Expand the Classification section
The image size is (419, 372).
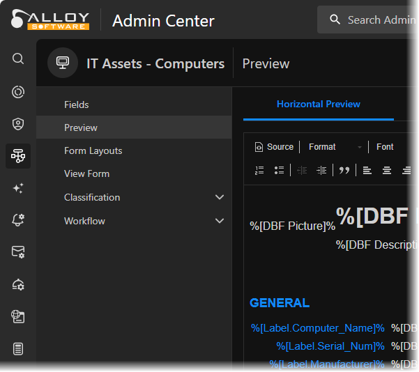tap(220, 197)
